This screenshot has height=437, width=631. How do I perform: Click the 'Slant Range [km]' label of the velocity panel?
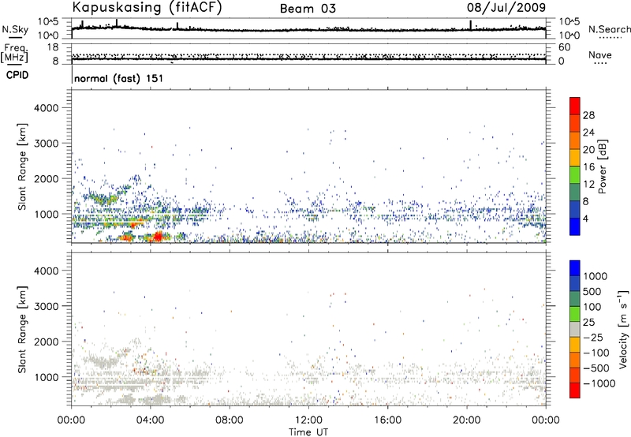tap(22, 330)
